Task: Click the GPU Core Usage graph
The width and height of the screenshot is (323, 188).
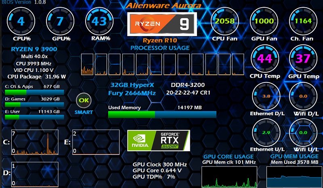Action: (x=229, y=176)
